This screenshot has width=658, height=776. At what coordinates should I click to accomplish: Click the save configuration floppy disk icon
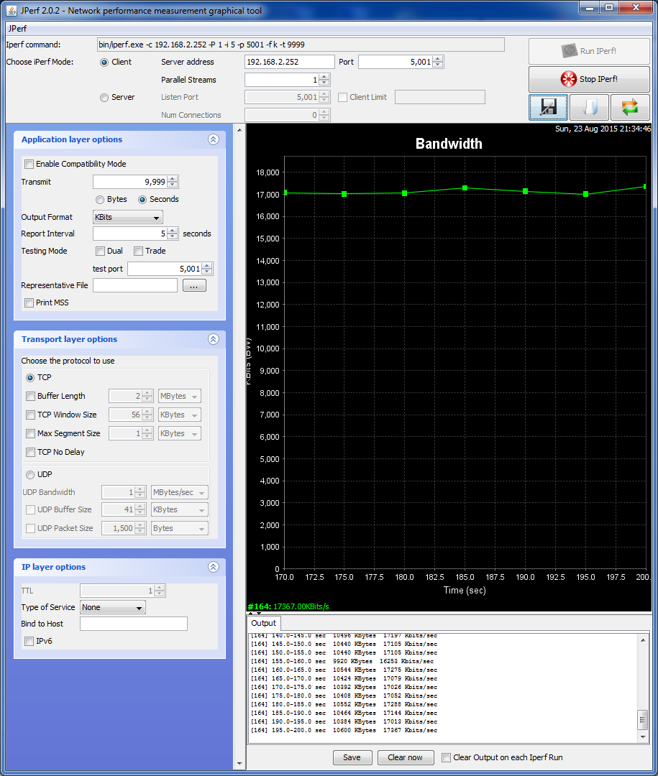click(548, 108)
